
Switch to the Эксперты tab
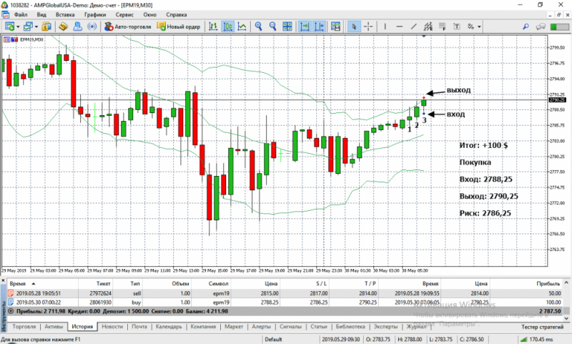point(385,327)
